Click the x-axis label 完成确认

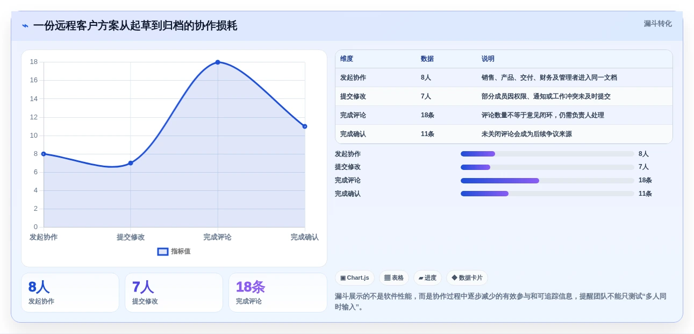click(x=305, y=237)
